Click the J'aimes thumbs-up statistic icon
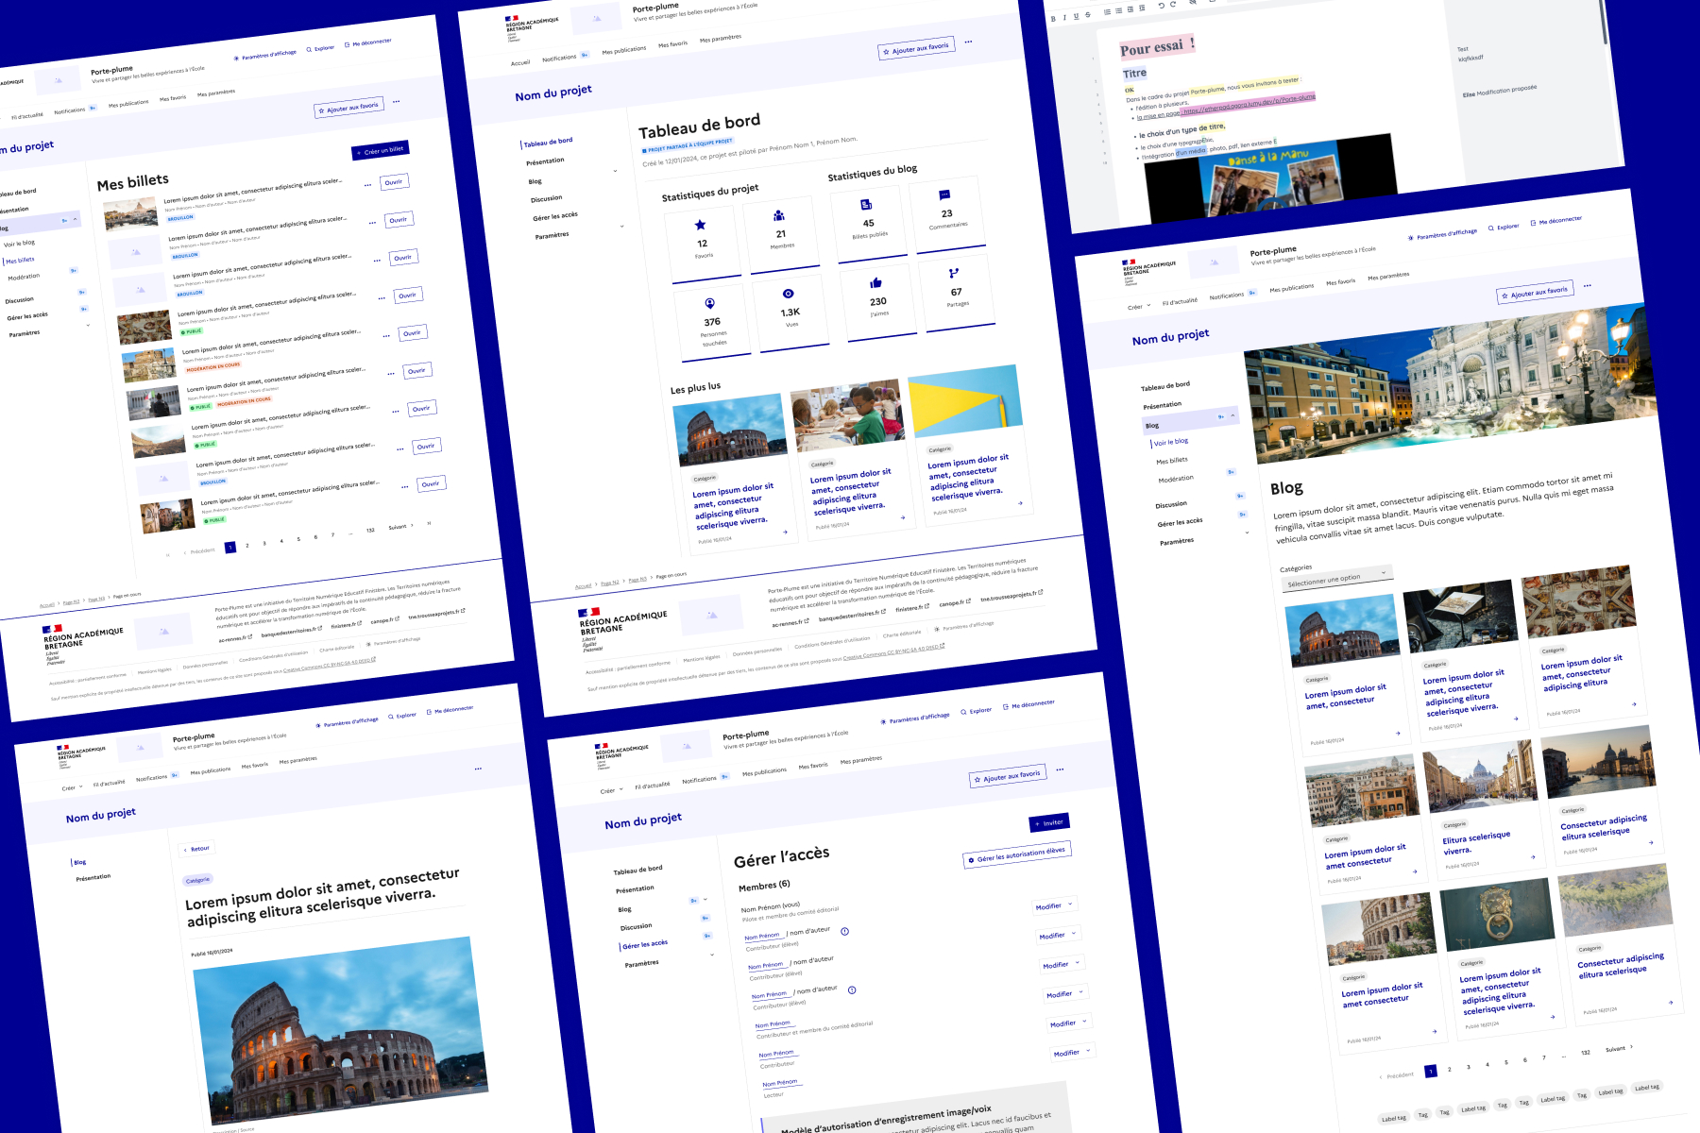The image size is (1700, 1133). (x=875, y=282)
